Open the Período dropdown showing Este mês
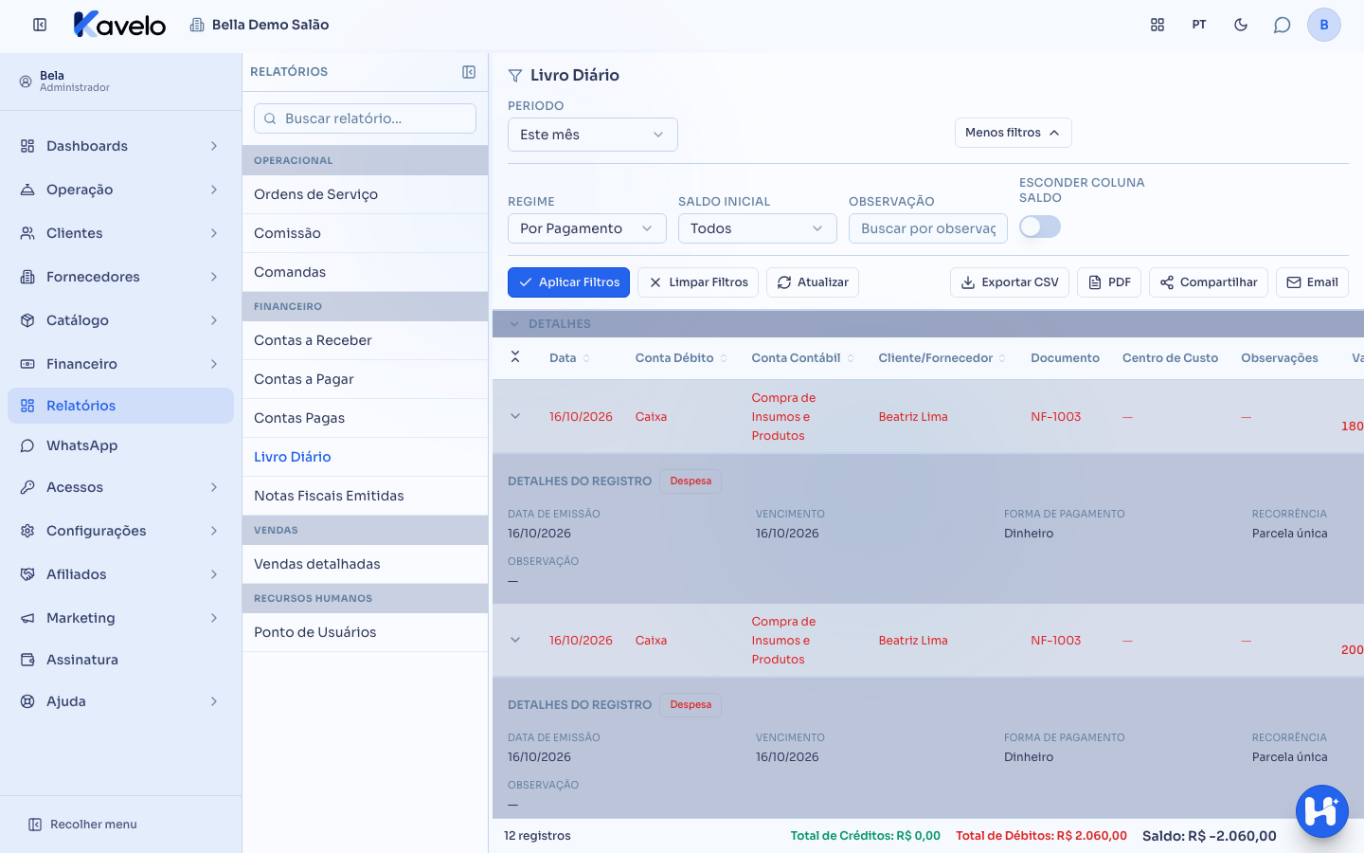The image size is (1364, 853). click(x=593, y=135)
